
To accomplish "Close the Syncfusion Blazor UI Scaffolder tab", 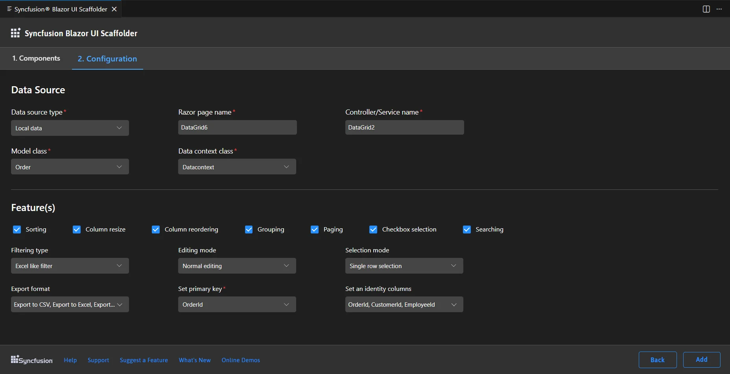I will click(114, 9).
